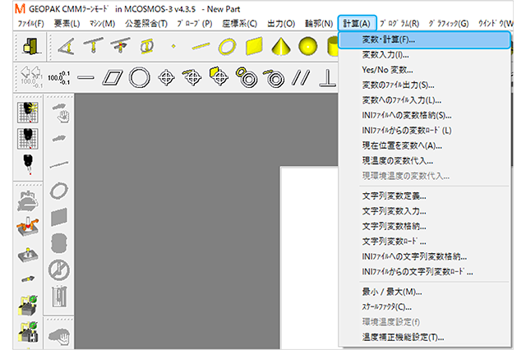The width and height of the screenshot is (526, 350).
Task: Open 温度補正機能設定(T)... menu entry
Action: tap(403, 337)
